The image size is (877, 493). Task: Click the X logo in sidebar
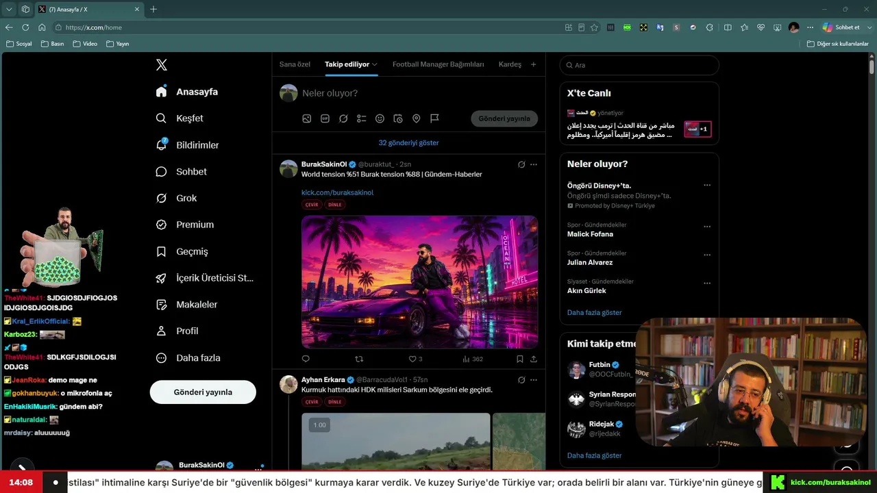coord(162,65)
